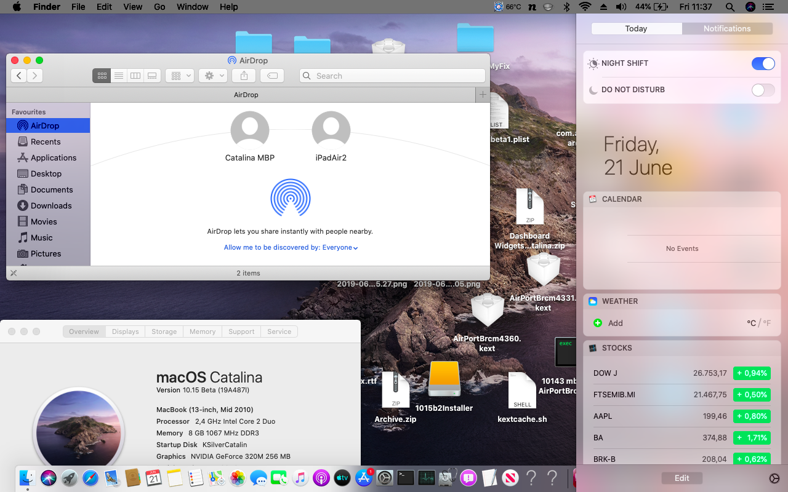The width and height of the screenshot is (788, 492).
Task: Open the File menu
Action: coord(78,7)
